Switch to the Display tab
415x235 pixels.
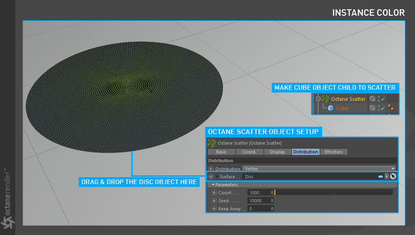click(x=277, y=152)
